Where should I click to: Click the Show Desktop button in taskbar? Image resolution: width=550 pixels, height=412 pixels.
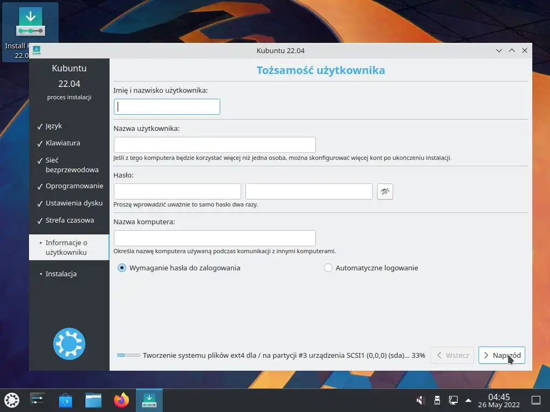coord(536,400)
